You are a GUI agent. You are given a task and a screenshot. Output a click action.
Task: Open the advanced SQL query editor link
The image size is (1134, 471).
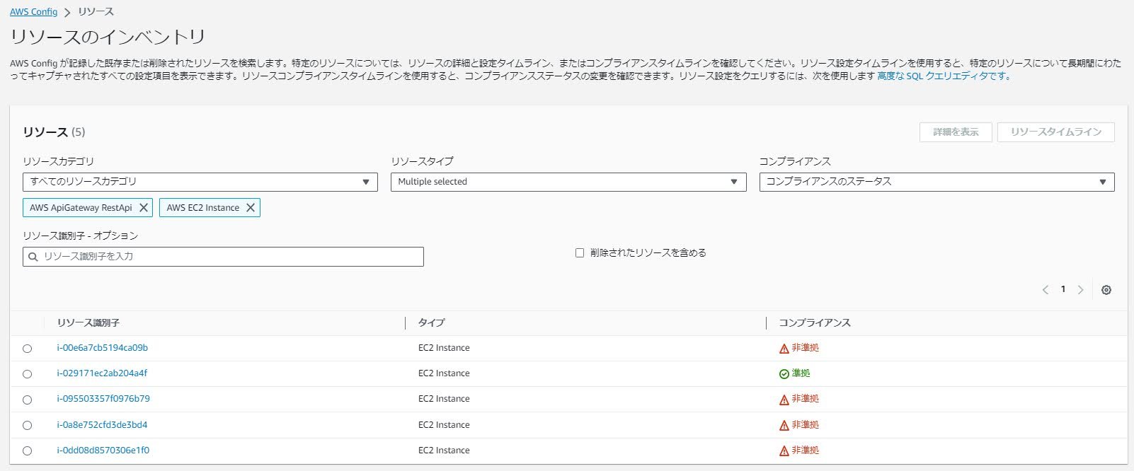(943, 76)
